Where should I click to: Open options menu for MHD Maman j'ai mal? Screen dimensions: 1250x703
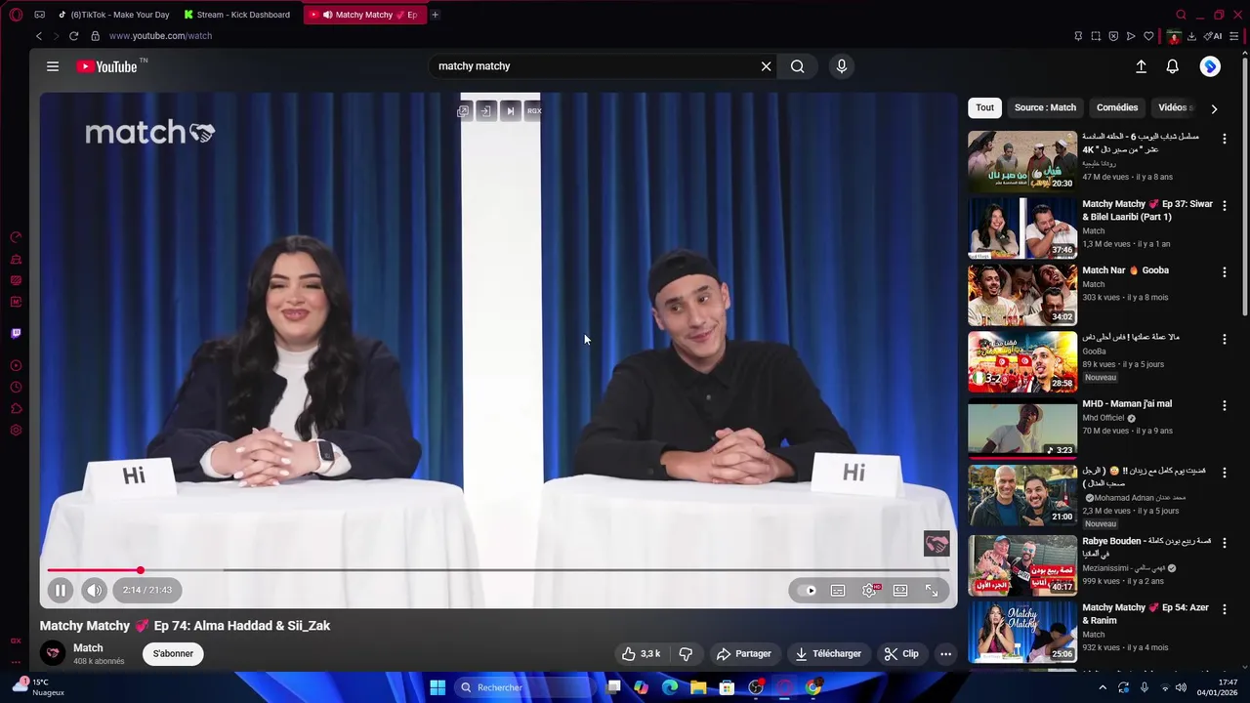1224,406
